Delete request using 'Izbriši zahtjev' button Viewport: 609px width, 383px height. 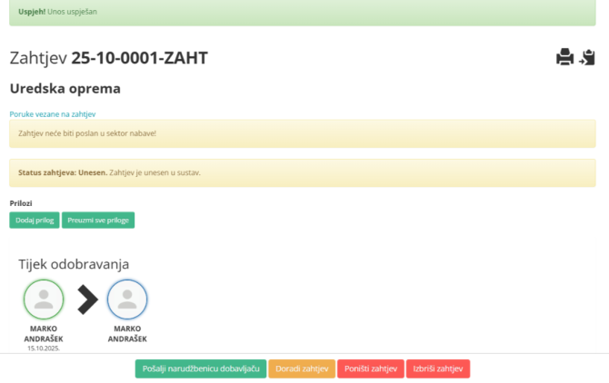438,368
